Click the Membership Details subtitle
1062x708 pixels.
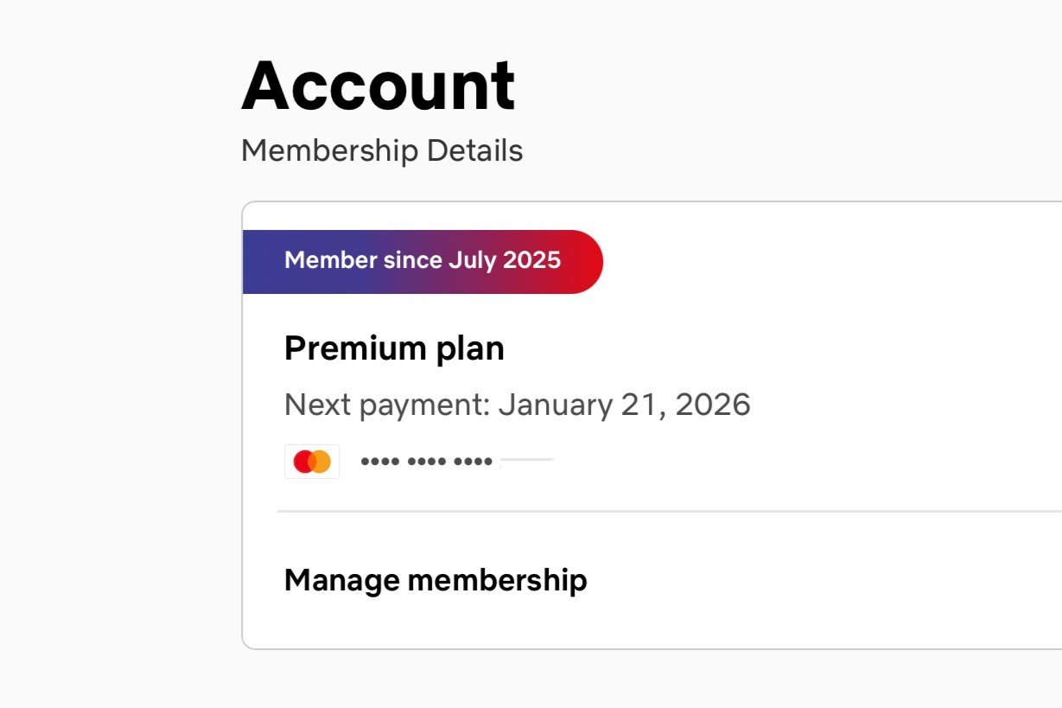coord(382,150)
